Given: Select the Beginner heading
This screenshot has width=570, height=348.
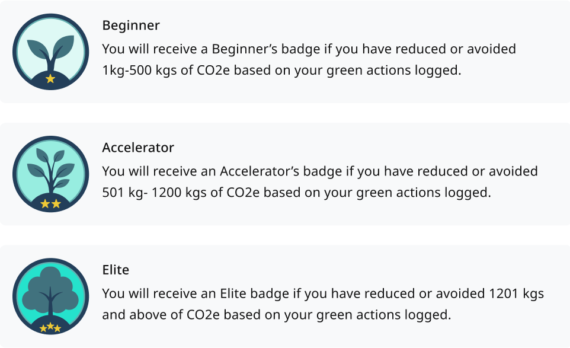Looking at the screenshot, I should click(x=131, y=25).
